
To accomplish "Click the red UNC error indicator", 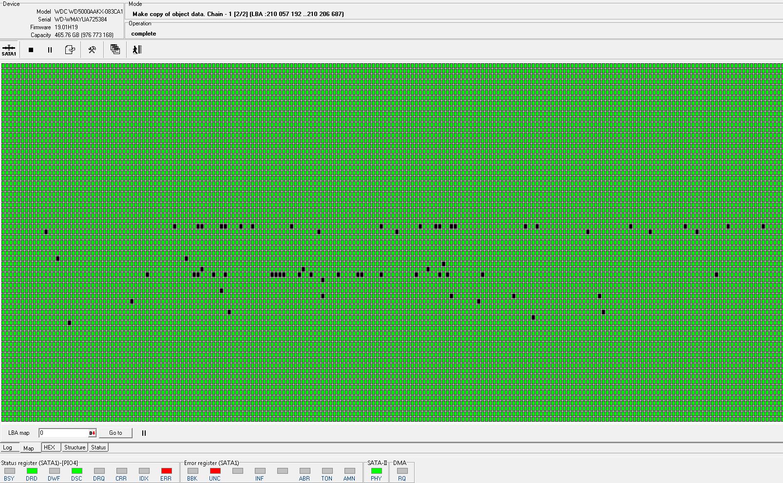I will pyautogui.click(x=215, y=471).
